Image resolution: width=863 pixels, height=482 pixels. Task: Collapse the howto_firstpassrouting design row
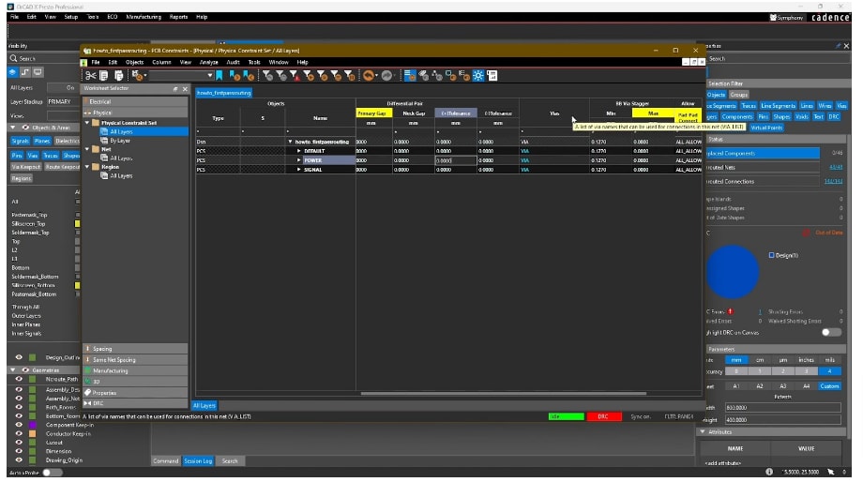[290, 142]
